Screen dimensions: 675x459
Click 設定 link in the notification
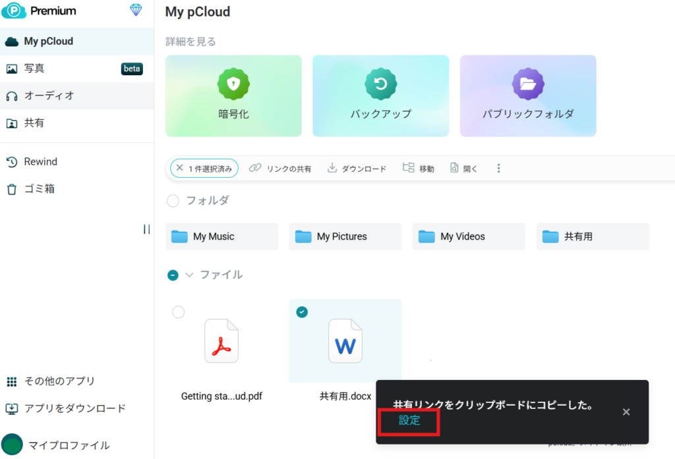pyautogui.click(x=409, y=421)
